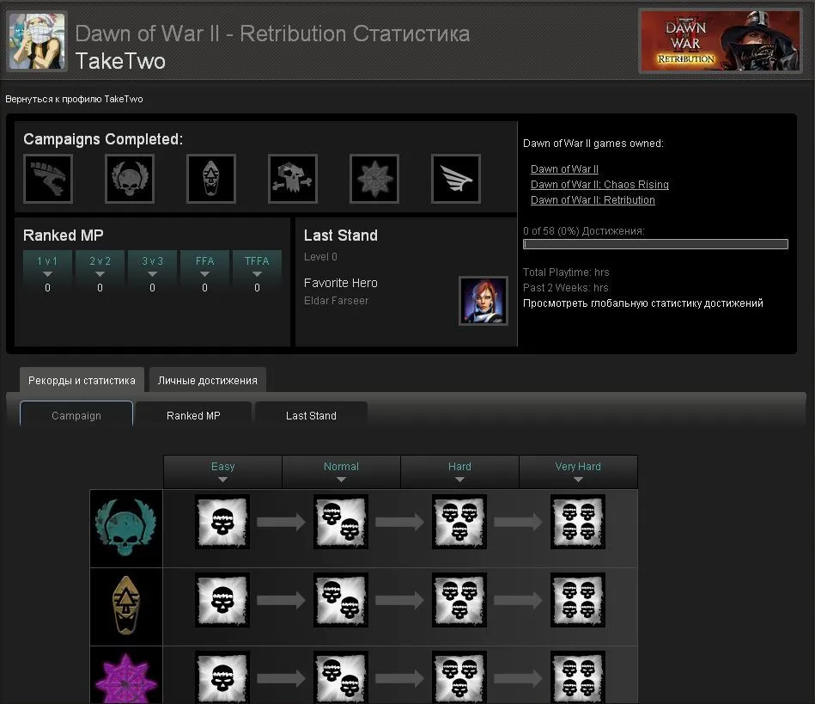Select the Ranked MP sub-tab
This screenshot has width=815, height=704.
193,415
